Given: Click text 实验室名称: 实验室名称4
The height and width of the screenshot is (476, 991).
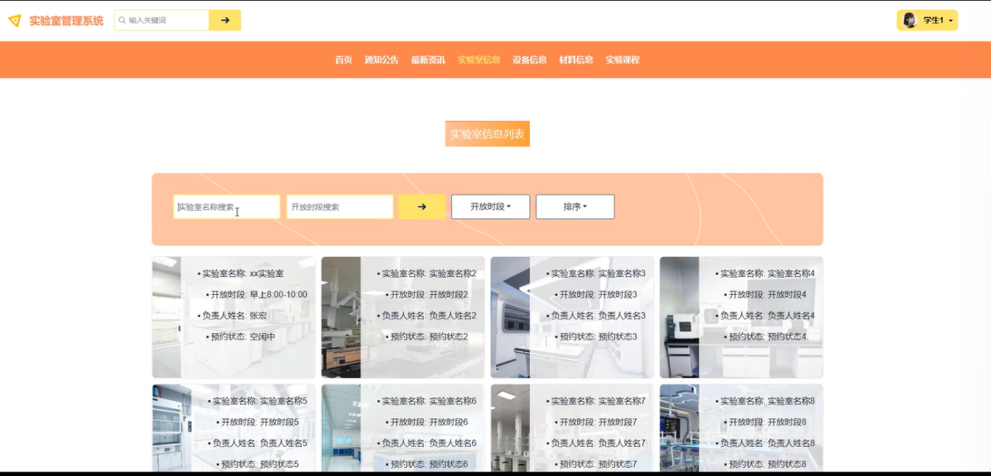Looking at the screenshot, I should tap(768, 273).
